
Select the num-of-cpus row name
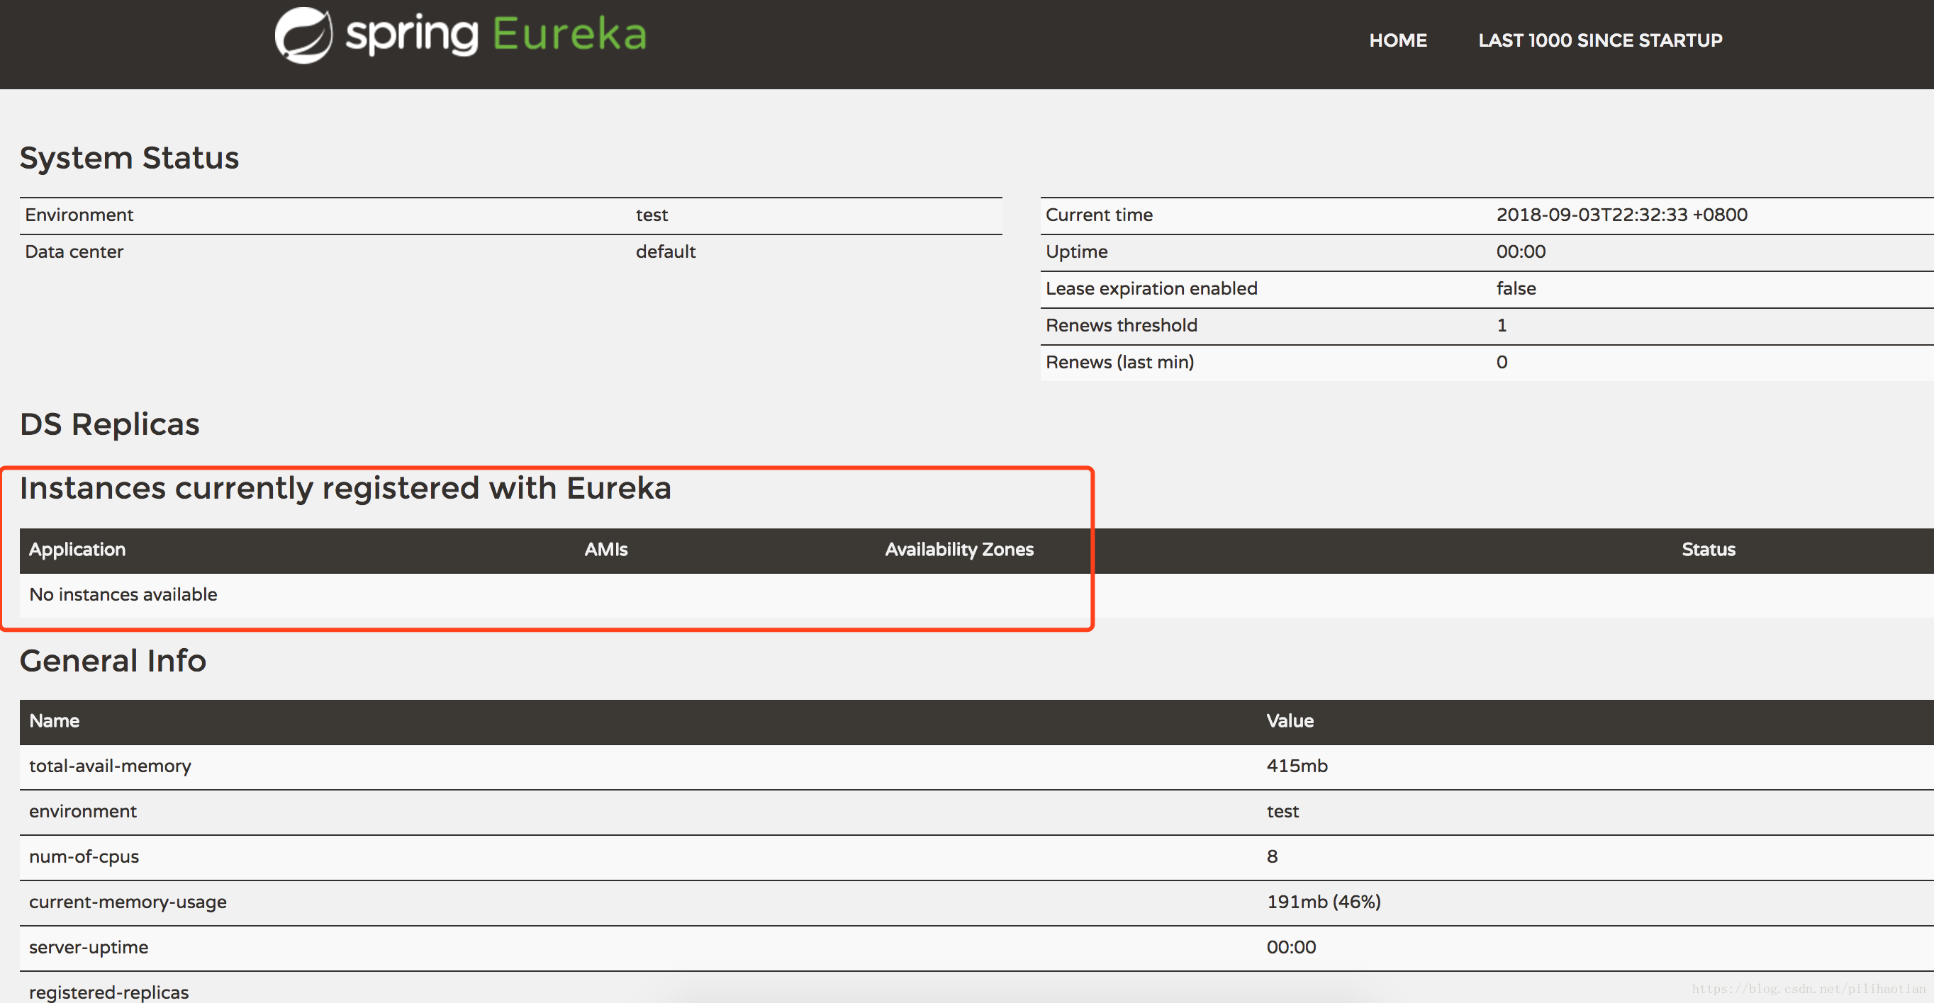[x=84, y=856]
